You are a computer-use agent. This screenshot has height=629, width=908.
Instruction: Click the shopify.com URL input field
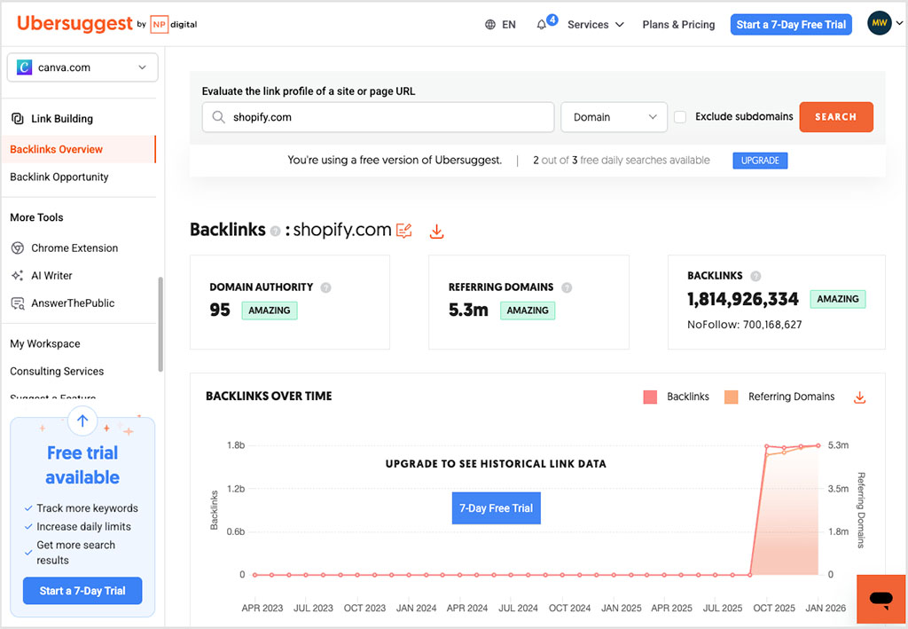(378, 116)
